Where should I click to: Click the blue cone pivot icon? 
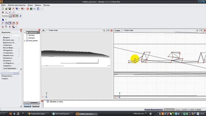coord(3,19)
